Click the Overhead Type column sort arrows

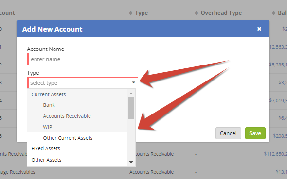click(197, 13)
